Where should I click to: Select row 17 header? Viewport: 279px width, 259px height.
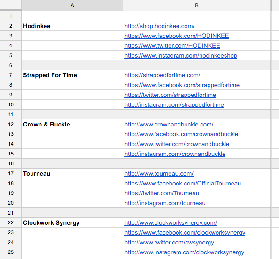[x=11, y=173]
